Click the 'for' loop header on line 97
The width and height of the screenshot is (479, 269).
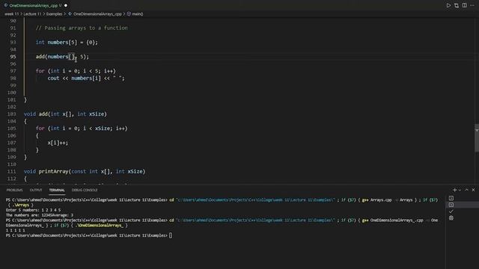[x=76, y=71]
